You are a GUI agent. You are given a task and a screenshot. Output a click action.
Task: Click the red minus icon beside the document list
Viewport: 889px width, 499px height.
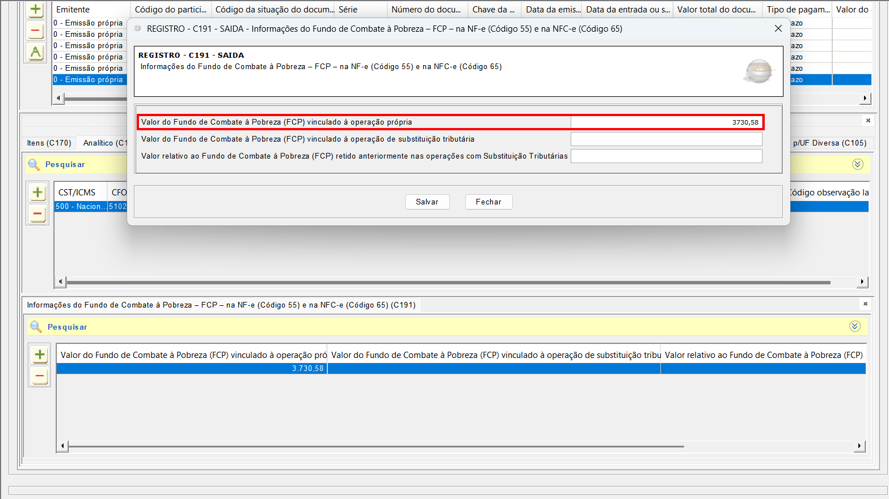[x=35, y=31]
